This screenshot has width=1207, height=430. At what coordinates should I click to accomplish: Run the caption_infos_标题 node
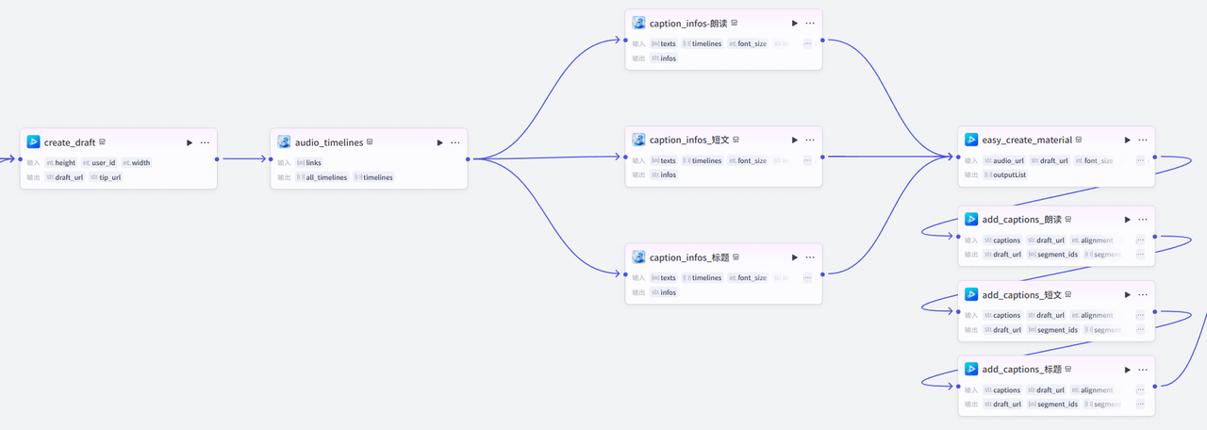click(794, 257)
